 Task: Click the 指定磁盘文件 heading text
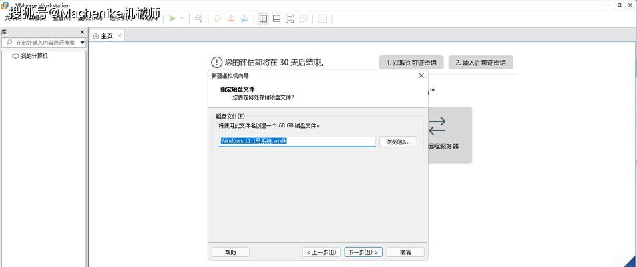[238, 89]
